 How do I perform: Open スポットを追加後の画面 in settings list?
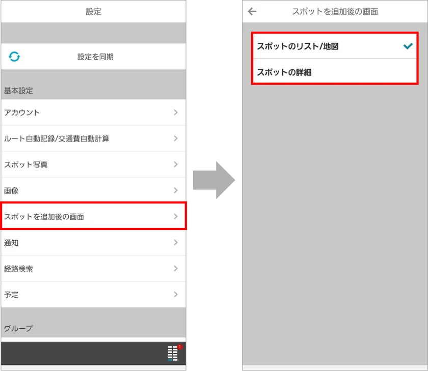click(93, 216)
